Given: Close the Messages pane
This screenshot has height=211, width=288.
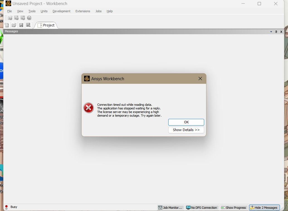Looking at the screenshot, I should click(281, 31).
